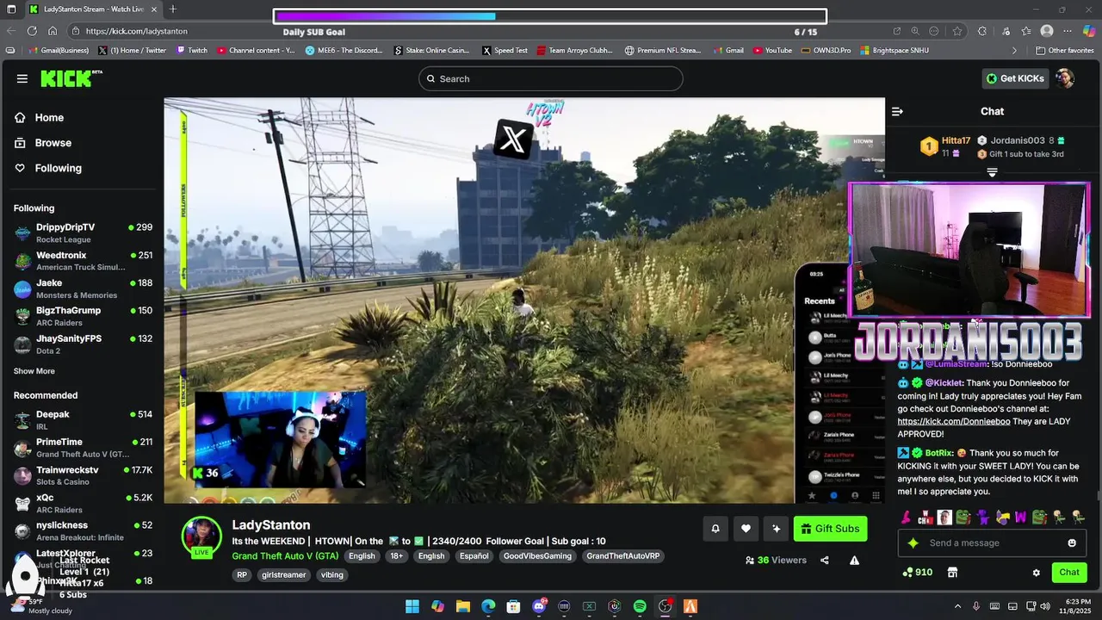Click the 36 Viewers count
1102x620 pixels.
(x=776, y=560)
